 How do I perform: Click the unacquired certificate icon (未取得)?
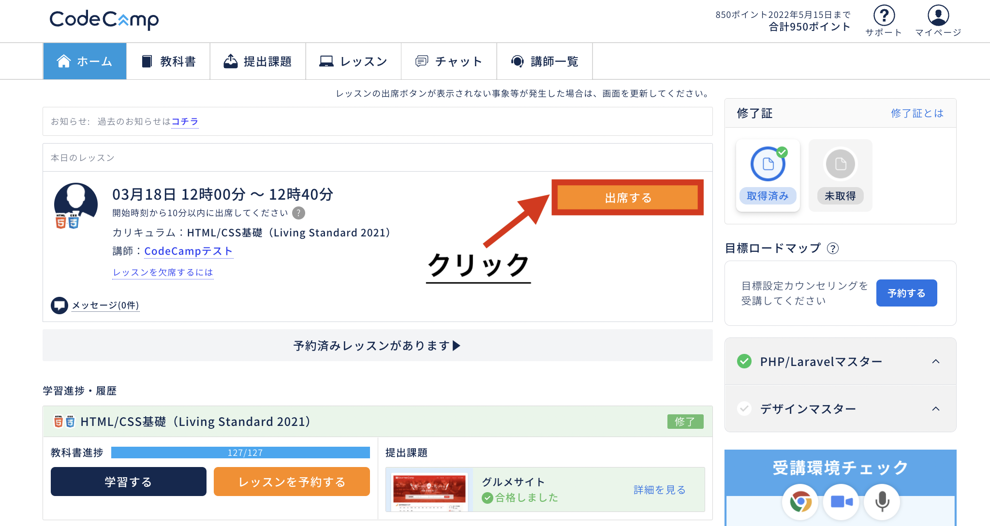point(840,165)
